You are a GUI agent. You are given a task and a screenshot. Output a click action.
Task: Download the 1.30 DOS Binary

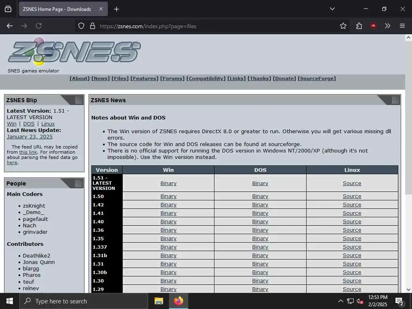[260, 280]
